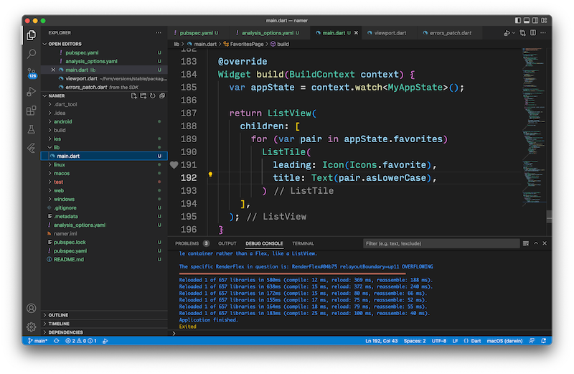Switch to the PROBLEMS panel tab
Screen dimensions: 574x374
[x=187, y=243]
